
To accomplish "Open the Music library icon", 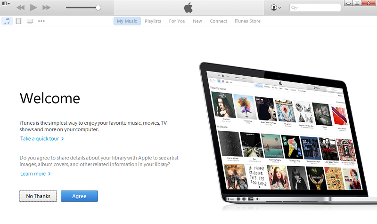I will 7,21.
